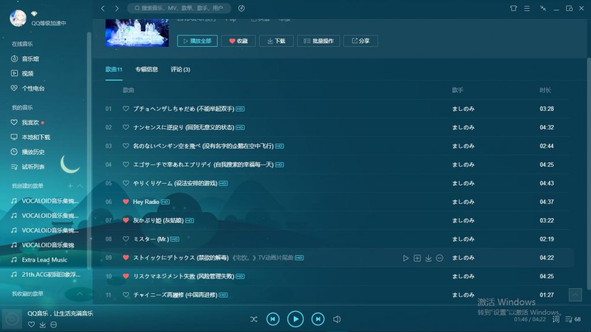Add a new playlist with plus icon
591x332 pixels.
[70, 185]
